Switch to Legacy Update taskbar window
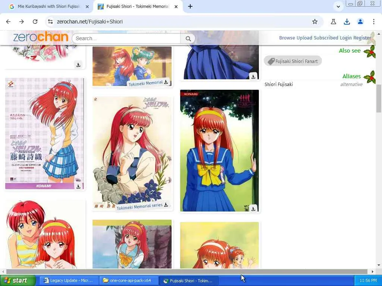This screenshot has width=382, height=286. [69, 281]
